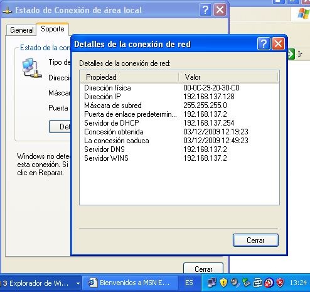The image size is (310, 292).
Task: Open the red Security Center shield icon
Action: 280,283
